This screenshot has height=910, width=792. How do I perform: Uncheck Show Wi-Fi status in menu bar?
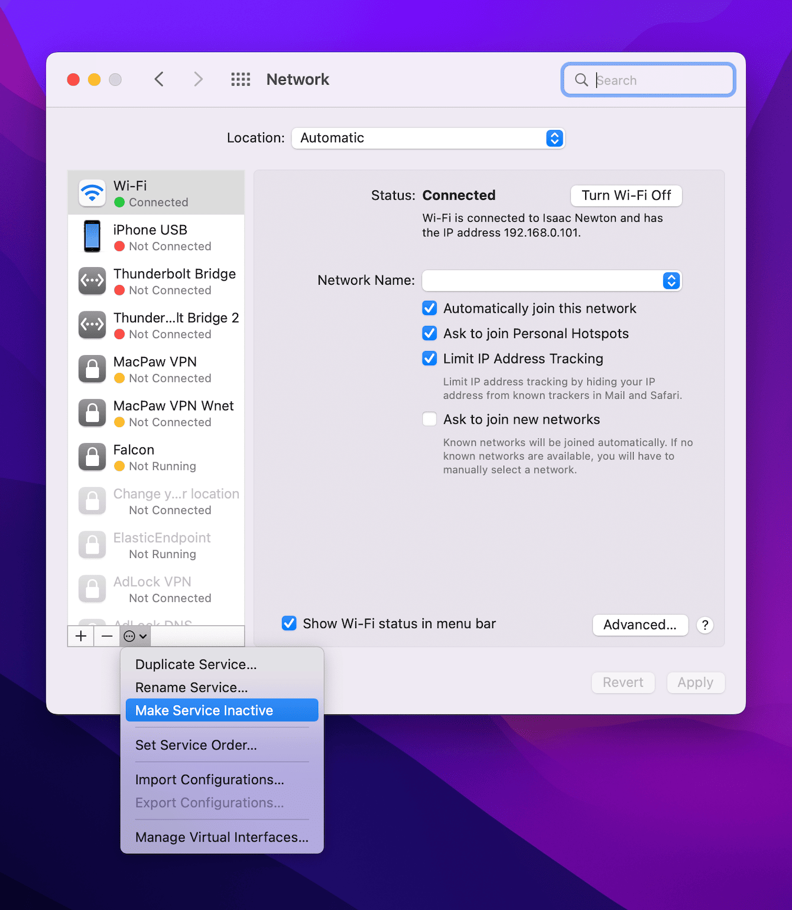pyautogui.click(x=289, y=623)
